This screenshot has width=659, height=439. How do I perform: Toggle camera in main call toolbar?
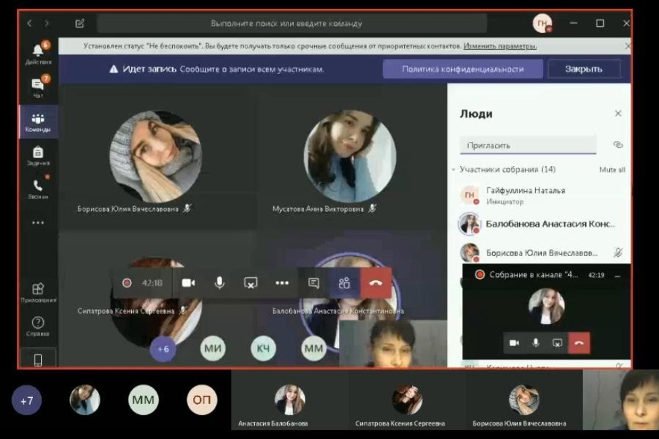point(188,283)
